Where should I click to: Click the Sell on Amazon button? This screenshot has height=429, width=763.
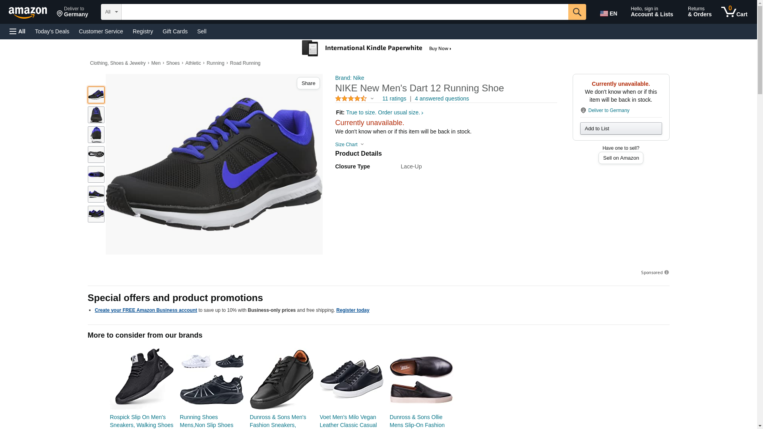point(620,158)
